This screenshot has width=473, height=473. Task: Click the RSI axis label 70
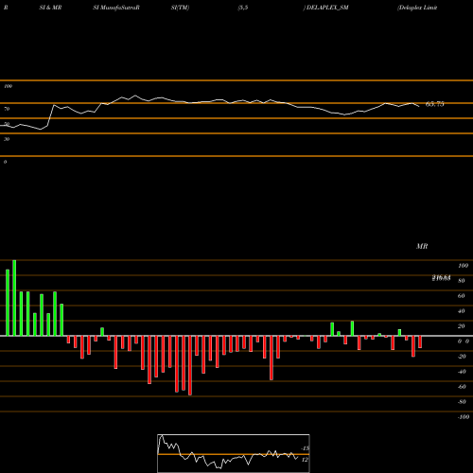[7, 109]
